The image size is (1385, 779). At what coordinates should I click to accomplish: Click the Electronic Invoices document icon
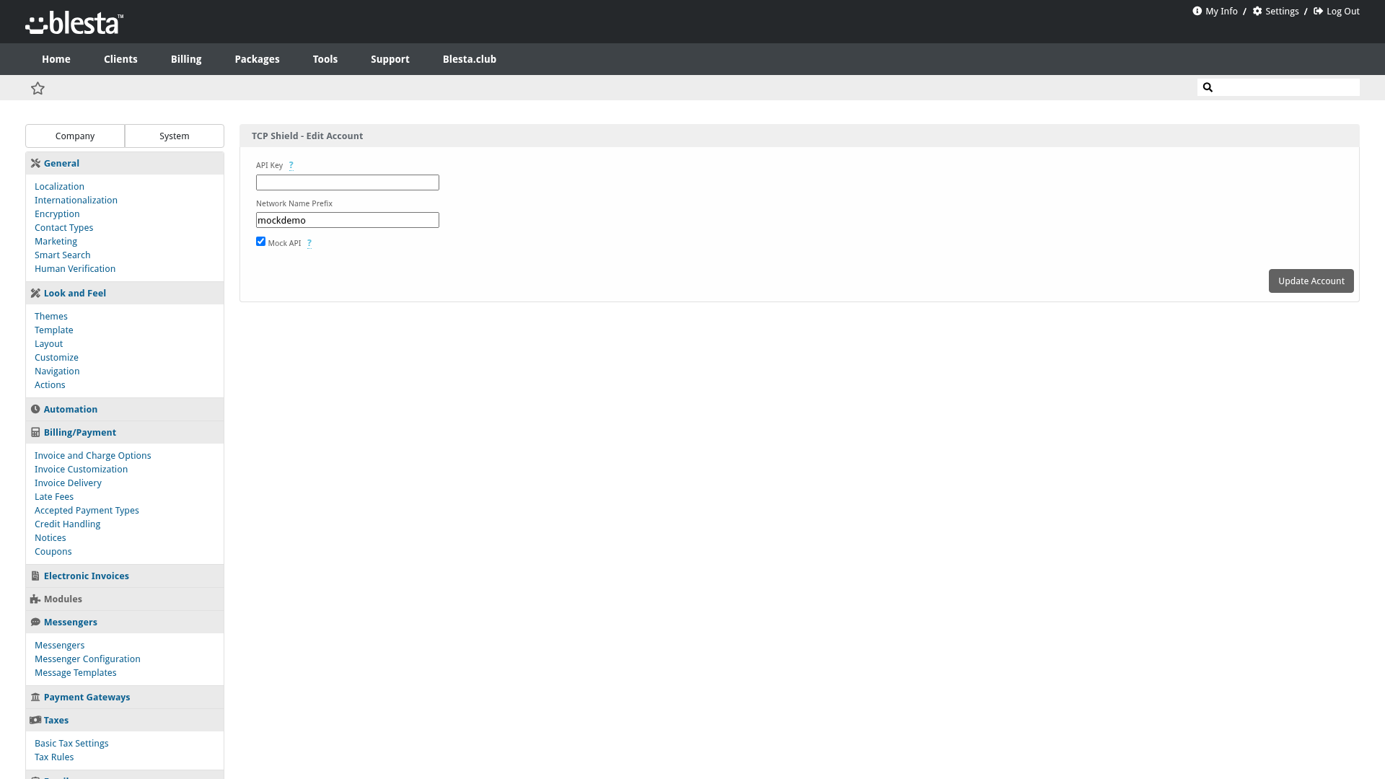(35, 576)
